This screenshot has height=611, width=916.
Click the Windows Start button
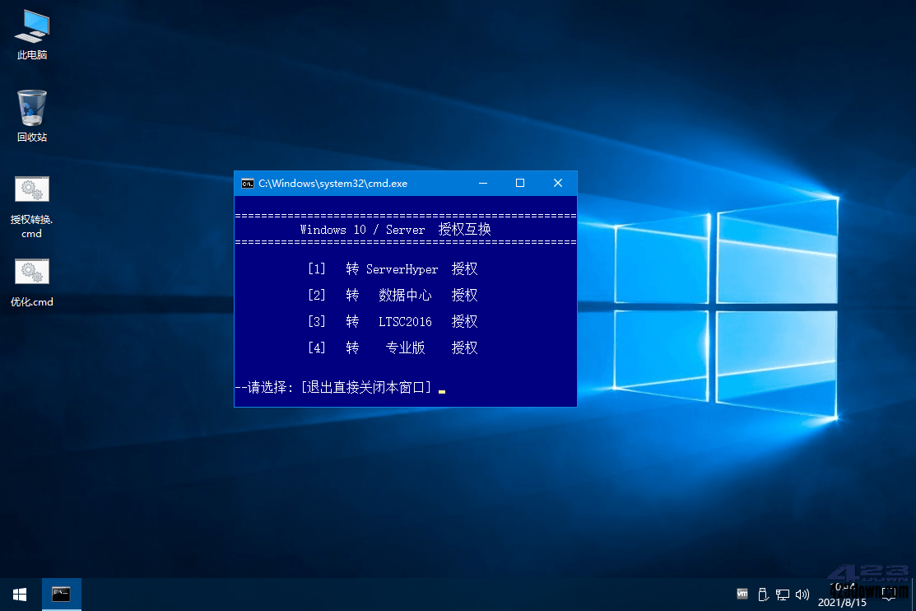[18, 594]
